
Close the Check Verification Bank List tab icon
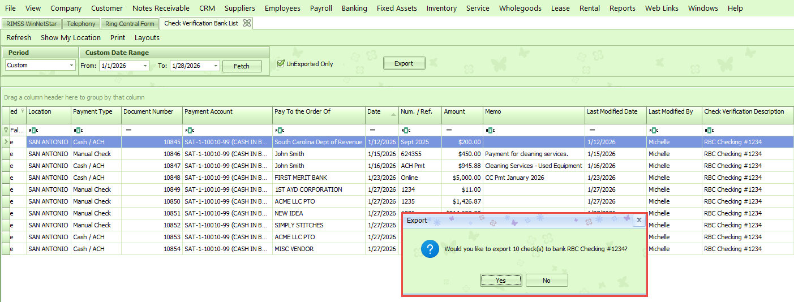coord(247,23)
